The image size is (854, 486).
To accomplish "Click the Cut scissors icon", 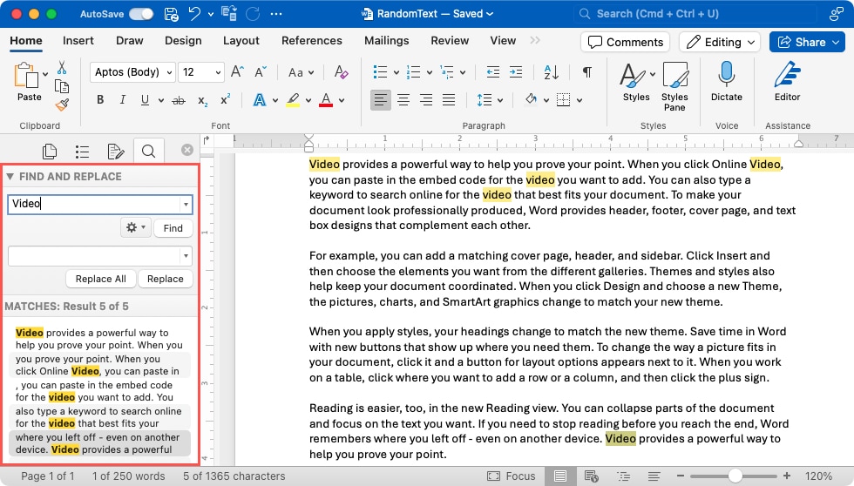I will point(62,67).
